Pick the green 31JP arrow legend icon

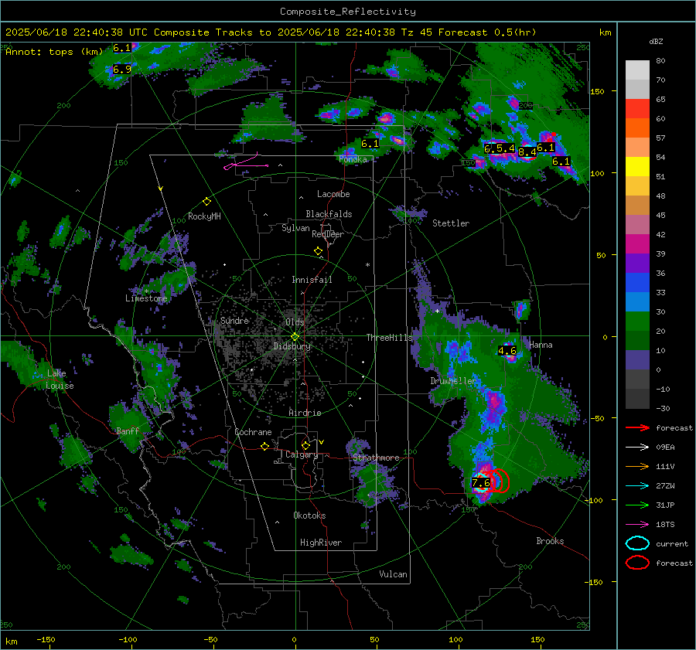click(637, 505)
